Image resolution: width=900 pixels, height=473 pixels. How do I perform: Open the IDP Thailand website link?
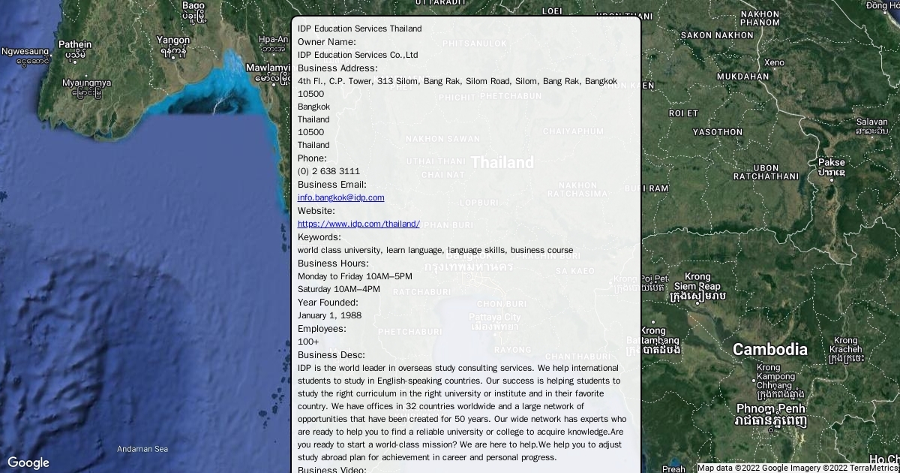tap(358, 224)
